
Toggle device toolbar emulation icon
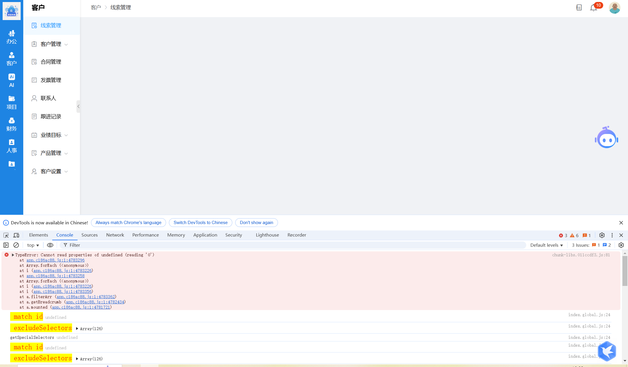point(16,235)
